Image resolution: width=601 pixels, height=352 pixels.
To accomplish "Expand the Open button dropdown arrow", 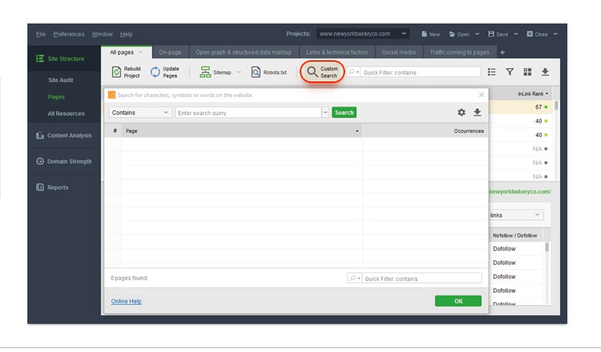I will [x=477, y=34].
